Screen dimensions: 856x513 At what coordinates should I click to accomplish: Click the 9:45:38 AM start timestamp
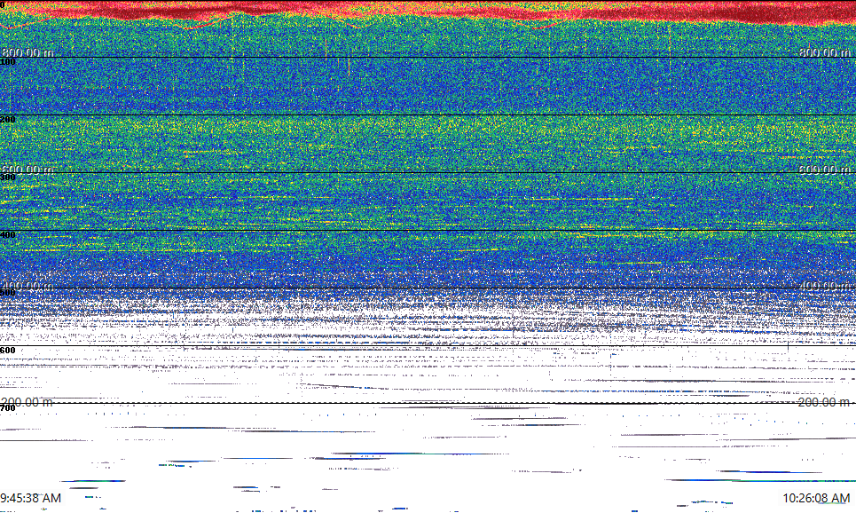(x=30, y=498)
